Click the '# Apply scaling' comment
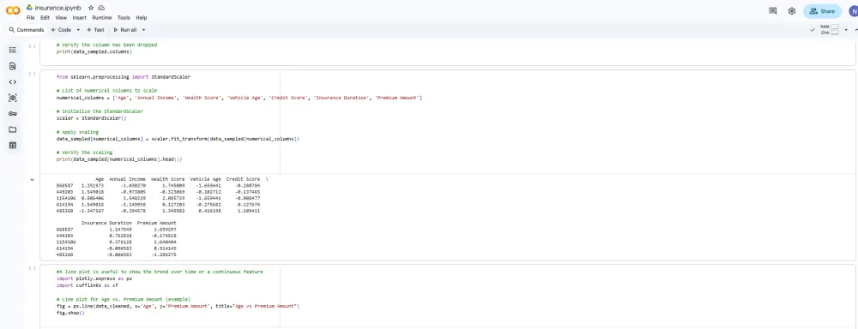 click(x=77, y=132)
